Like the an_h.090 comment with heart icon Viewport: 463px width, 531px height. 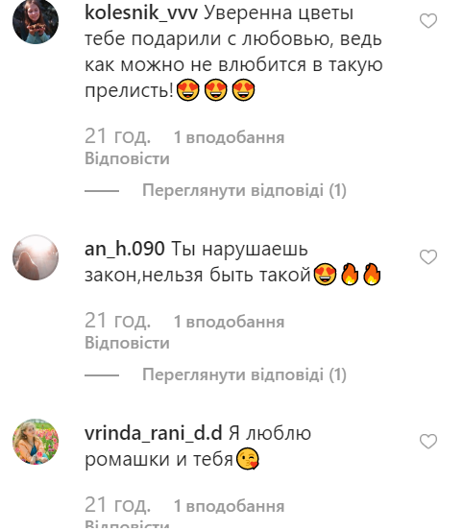(428, 257)
